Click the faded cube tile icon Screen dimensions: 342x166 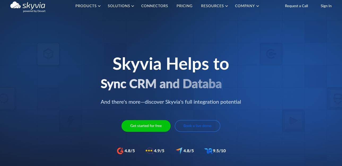pos(48,54)
